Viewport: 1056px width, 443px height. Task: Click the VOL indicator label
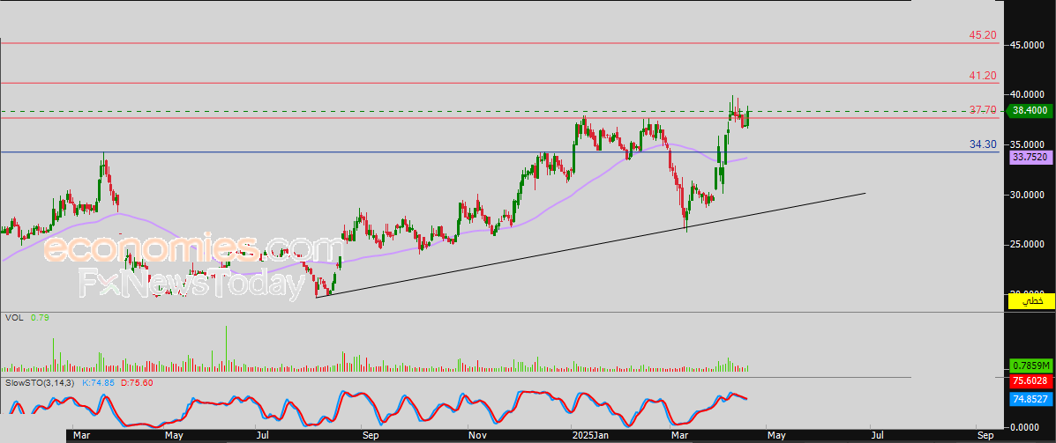pos(14,317)
